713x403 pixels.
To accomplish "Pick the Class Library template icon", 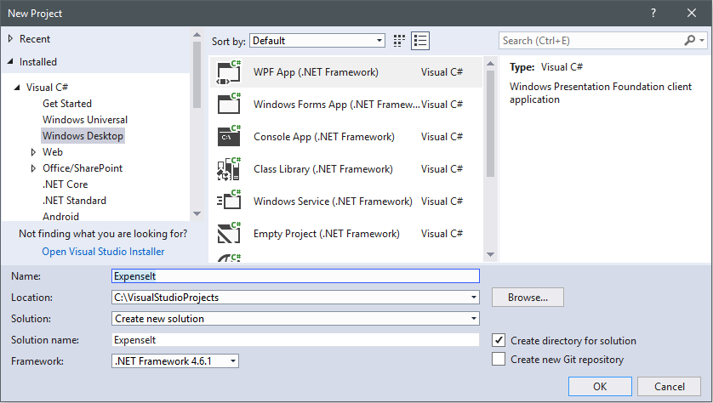I will point(229,168).
